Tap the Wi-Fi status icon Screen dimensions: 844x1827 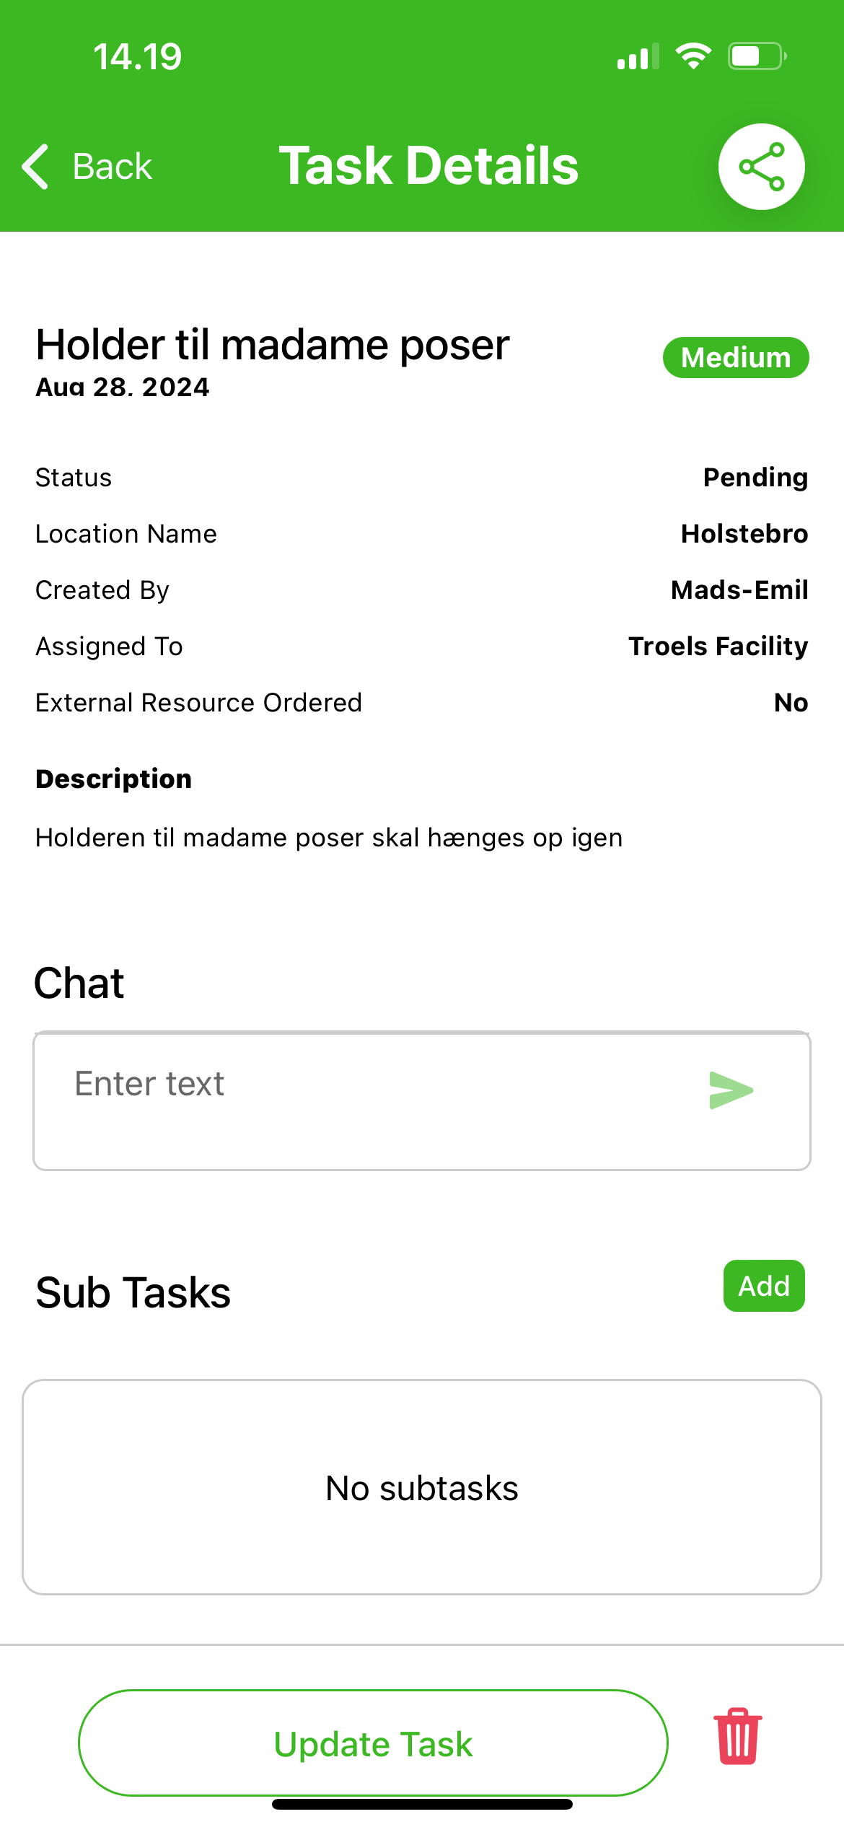693,56
